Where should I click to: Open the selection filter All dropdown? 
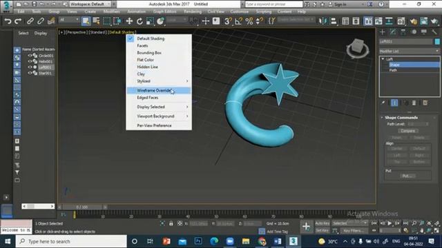pyautogui.click(x=69, y=20)
